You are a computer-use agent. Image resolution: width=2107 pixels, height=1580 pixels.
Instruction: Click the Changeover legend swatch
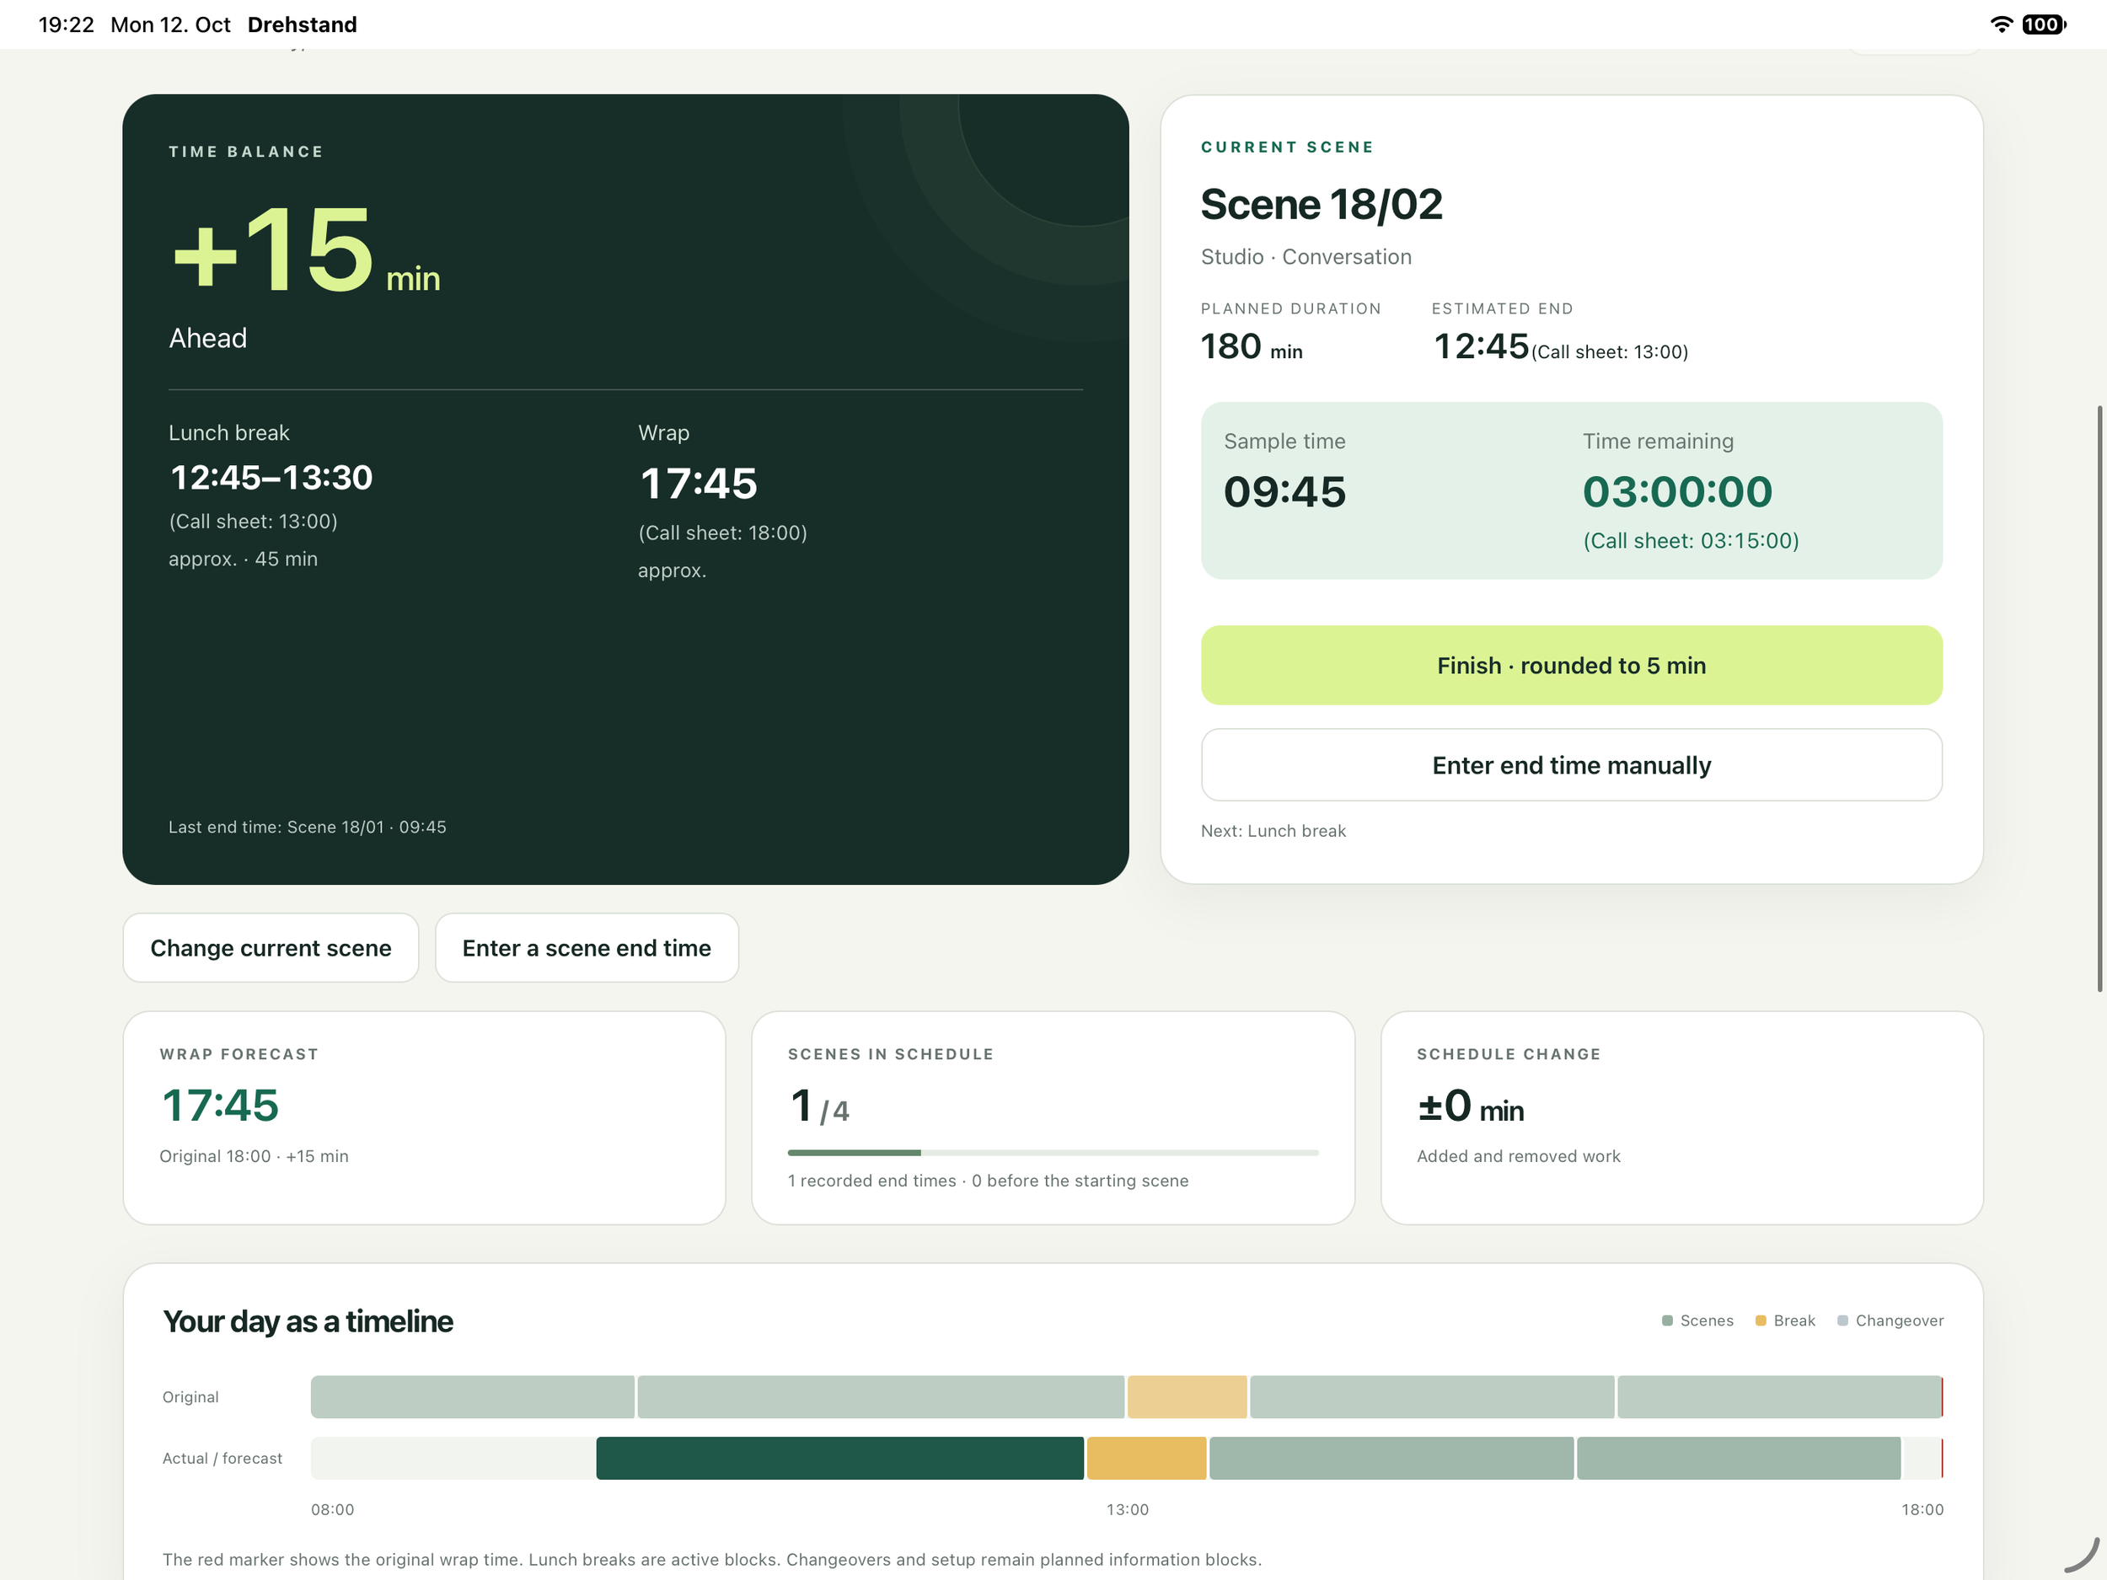[x=1842, y=1320]
